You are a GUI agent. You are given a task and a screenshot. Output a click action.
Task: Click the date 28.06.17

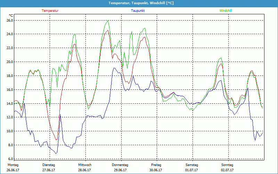point(84,170)
